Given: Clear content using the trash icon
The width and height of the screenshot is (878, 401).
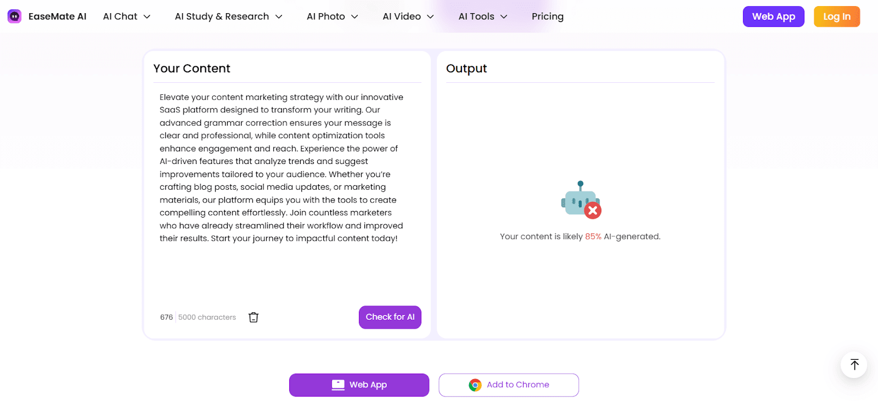Looking at the screenshot, I should 253,317.
